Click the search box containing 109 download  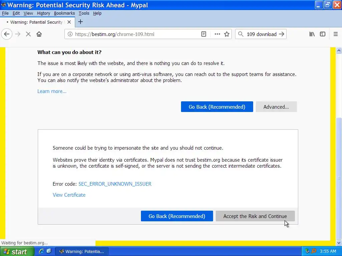(262, 34)
